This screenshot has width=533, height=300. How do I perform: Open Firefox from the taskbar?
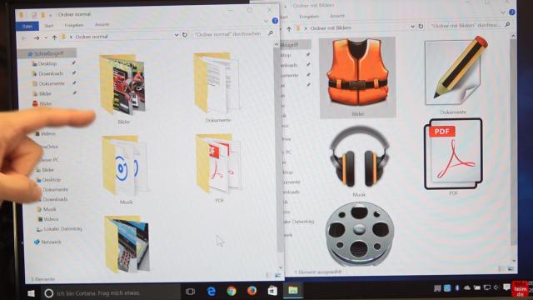pos(252,291)
